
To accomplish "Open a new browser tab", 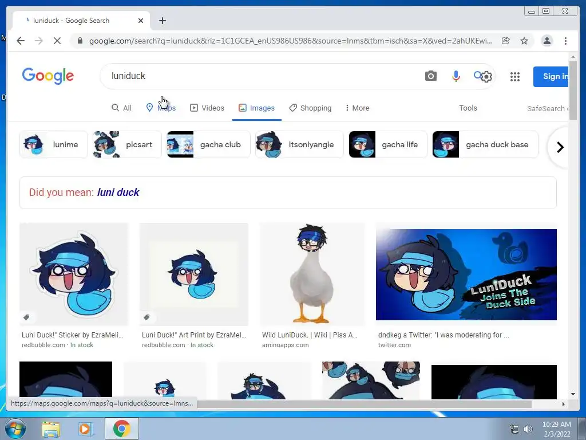I will click(162, 21).
